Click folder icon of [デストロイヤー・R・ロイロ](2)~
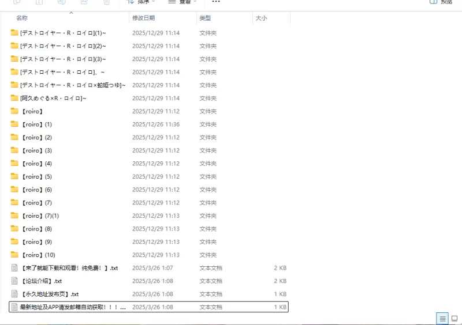The height and width of the screenshot is (325, 462). [14, 46]
